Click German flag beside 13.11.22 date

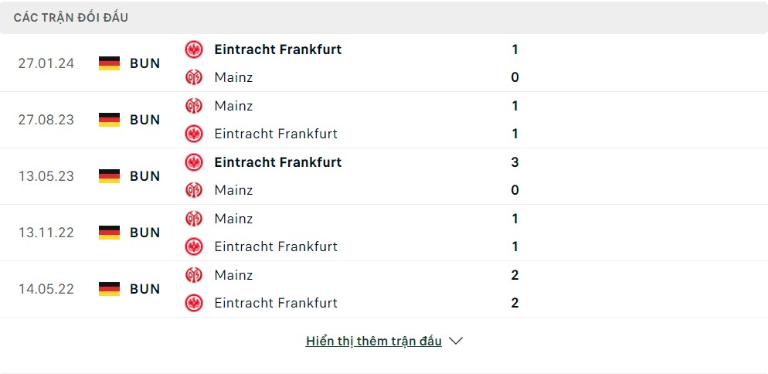110,233
